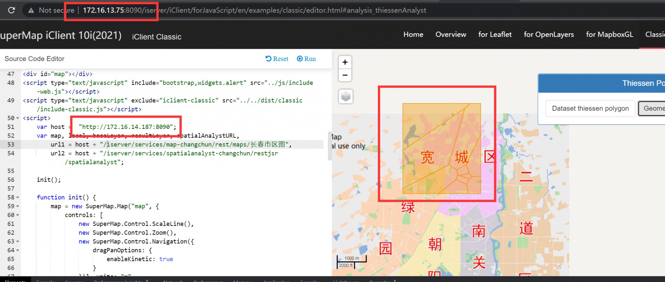Viewport: 665px width, 282px height.
Task: Click the Reset circular arrow icon
Action: [268, 59]
